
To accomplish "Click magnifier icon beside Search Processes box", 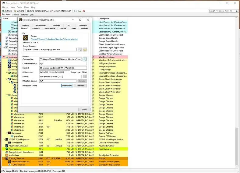I will click(x=237, y=11).
